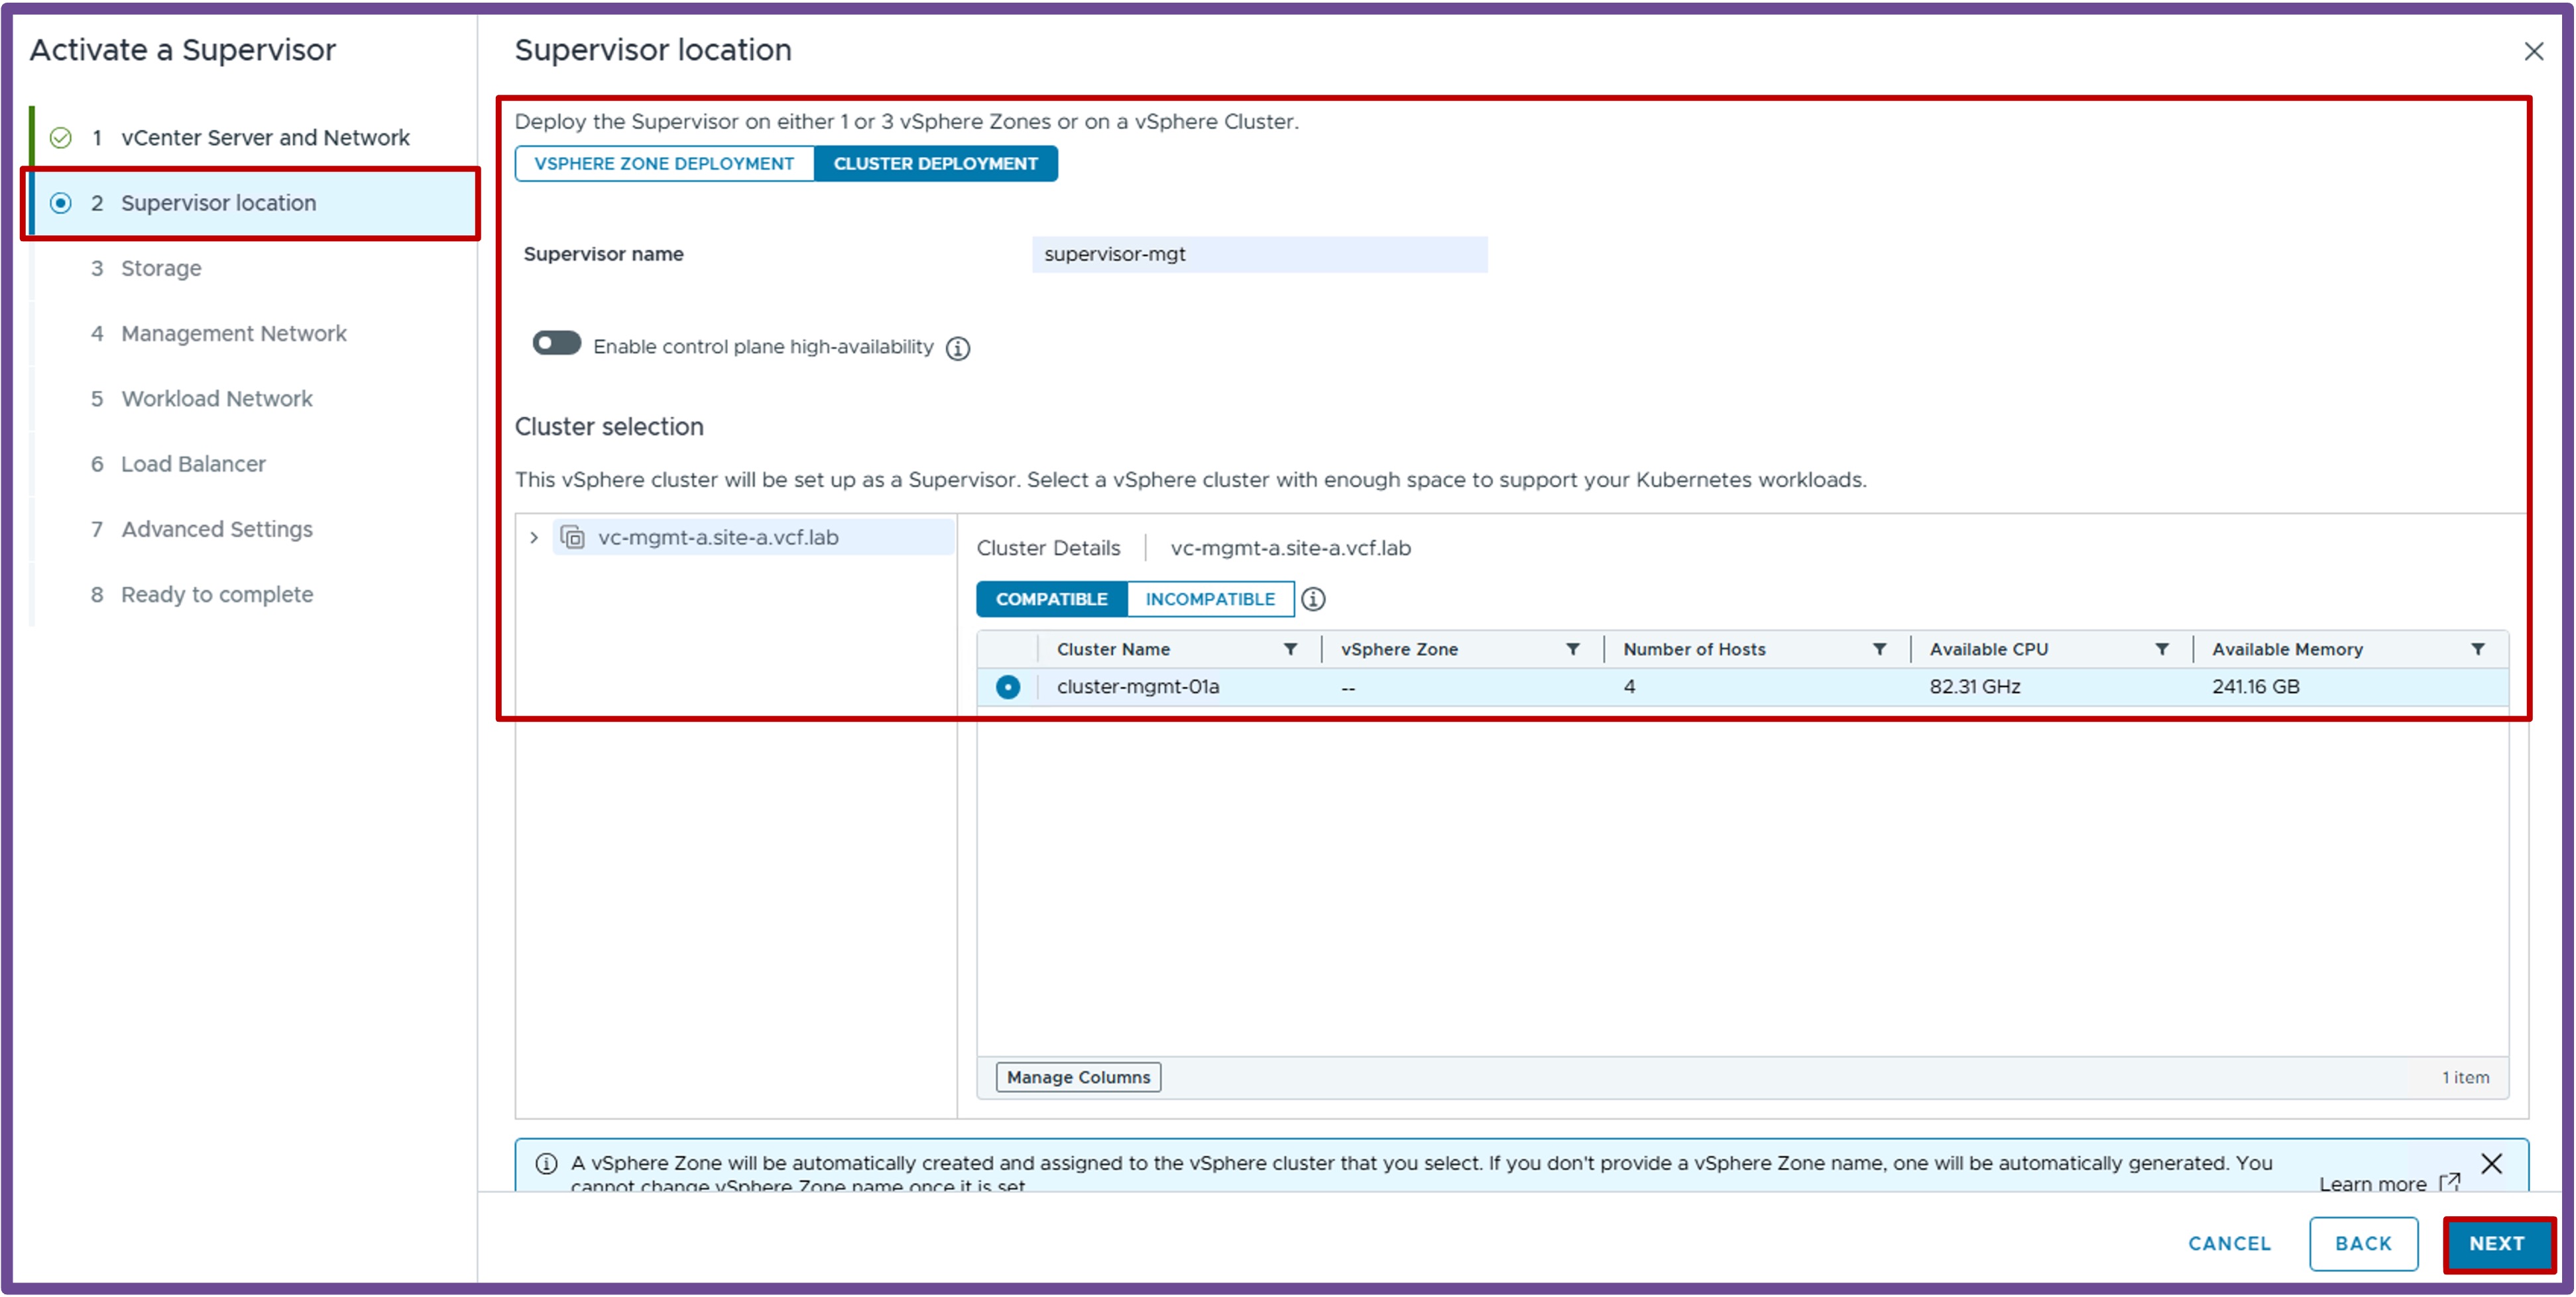Expand the vc-mgmt-a.site-a.vcf.lab tree node

534,538
